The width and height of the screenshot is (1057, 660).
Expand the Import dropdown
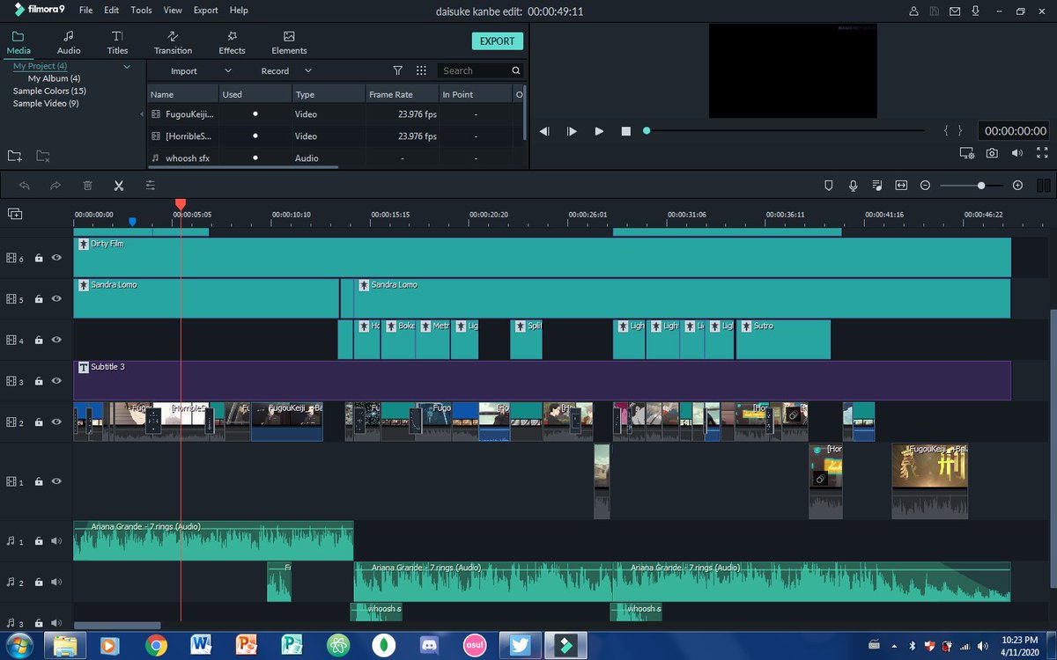coord(228,70)
